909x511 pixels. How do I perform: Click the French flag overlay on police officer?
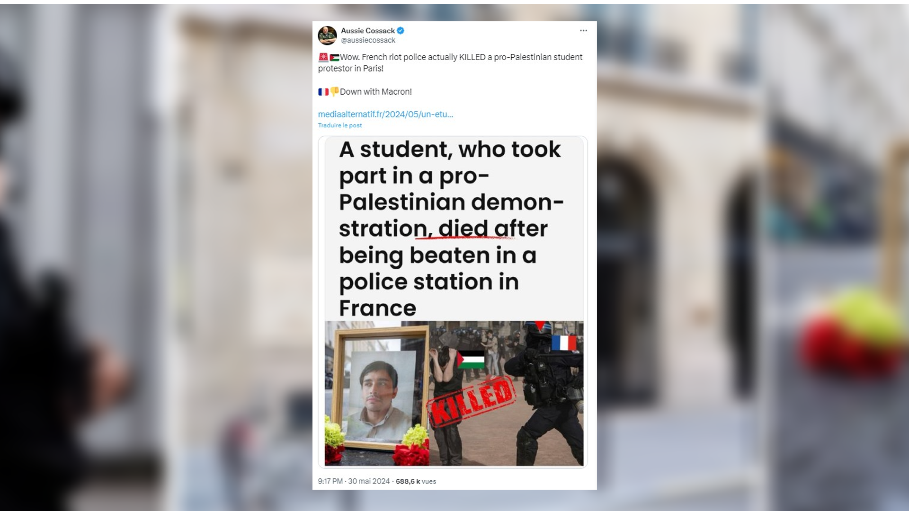tap(564, 343)
